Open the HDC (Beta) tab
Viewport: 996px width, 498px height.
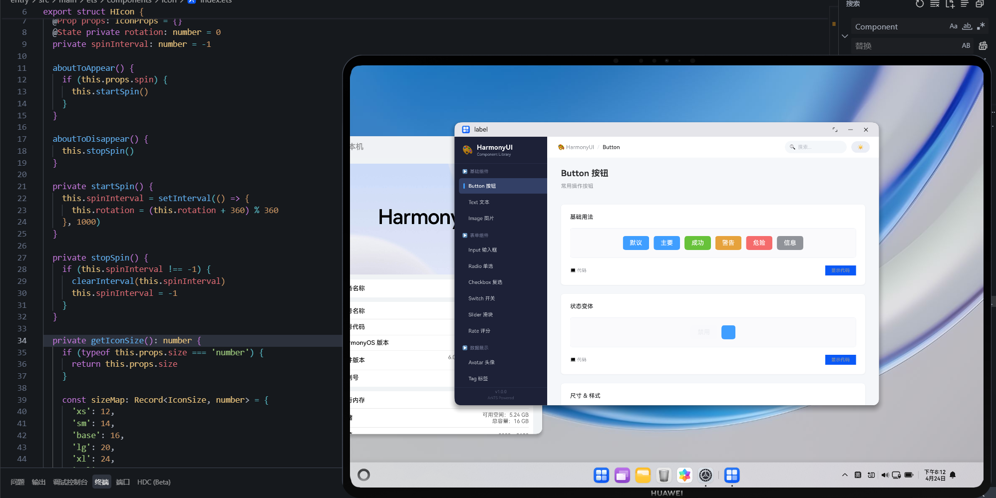tap(154, 482)
